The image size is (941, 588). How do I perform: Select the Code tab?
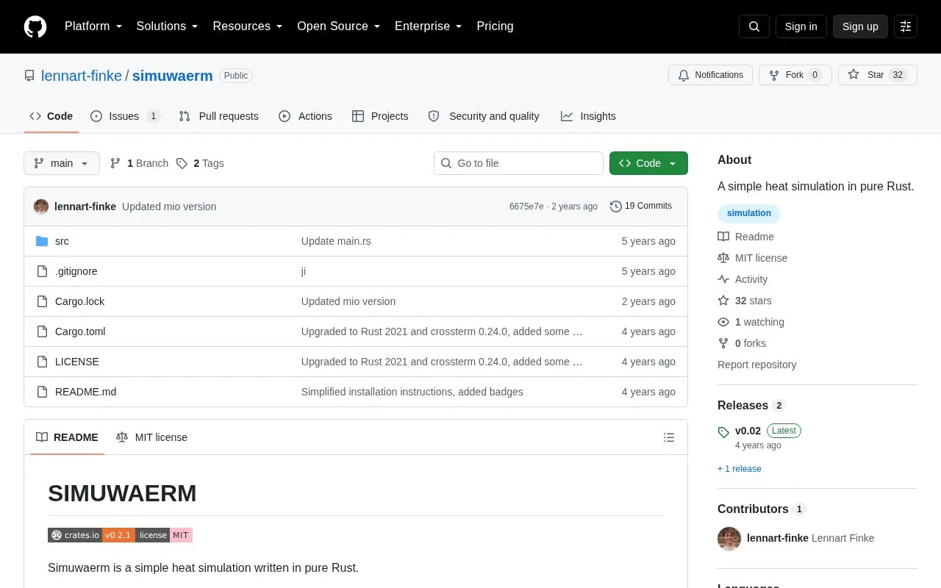pos(51,116)
